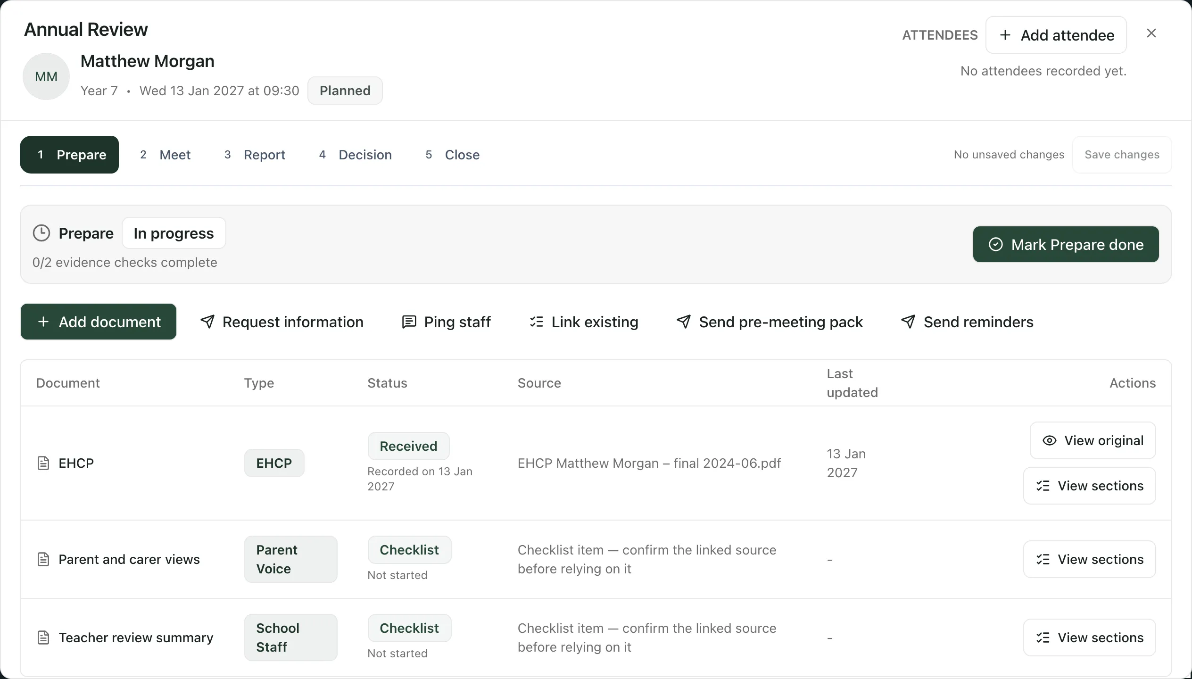Switch to the Meet step

(x=166, y=155)
